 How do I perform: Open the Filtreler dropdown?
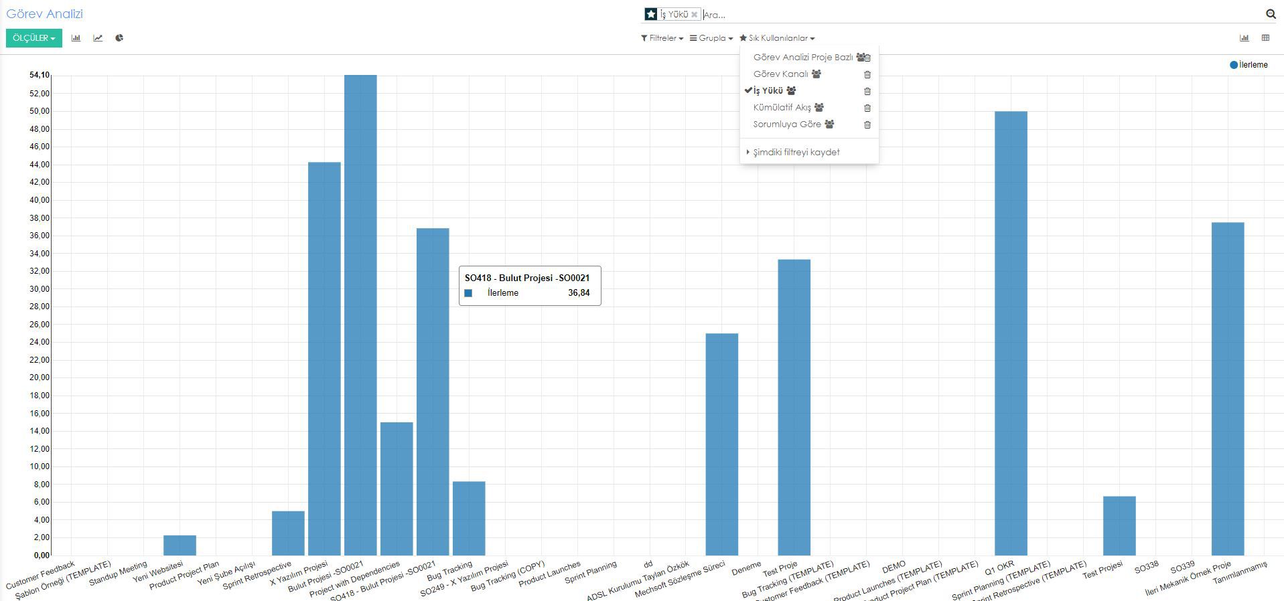[662, 38]
